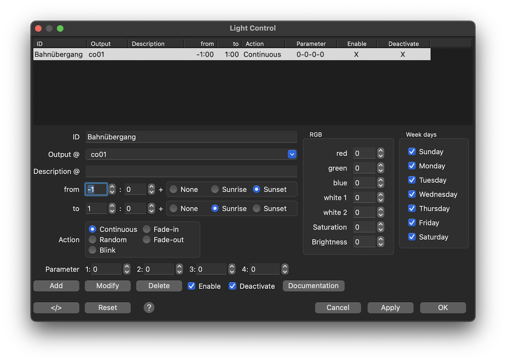Select the Blink action radio button
Screen dimensions: 506x362
(x=92, y=250)
